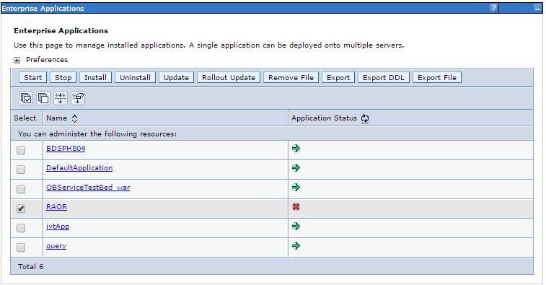
Task: Show the filter view icon
Action: click(61, 98)
